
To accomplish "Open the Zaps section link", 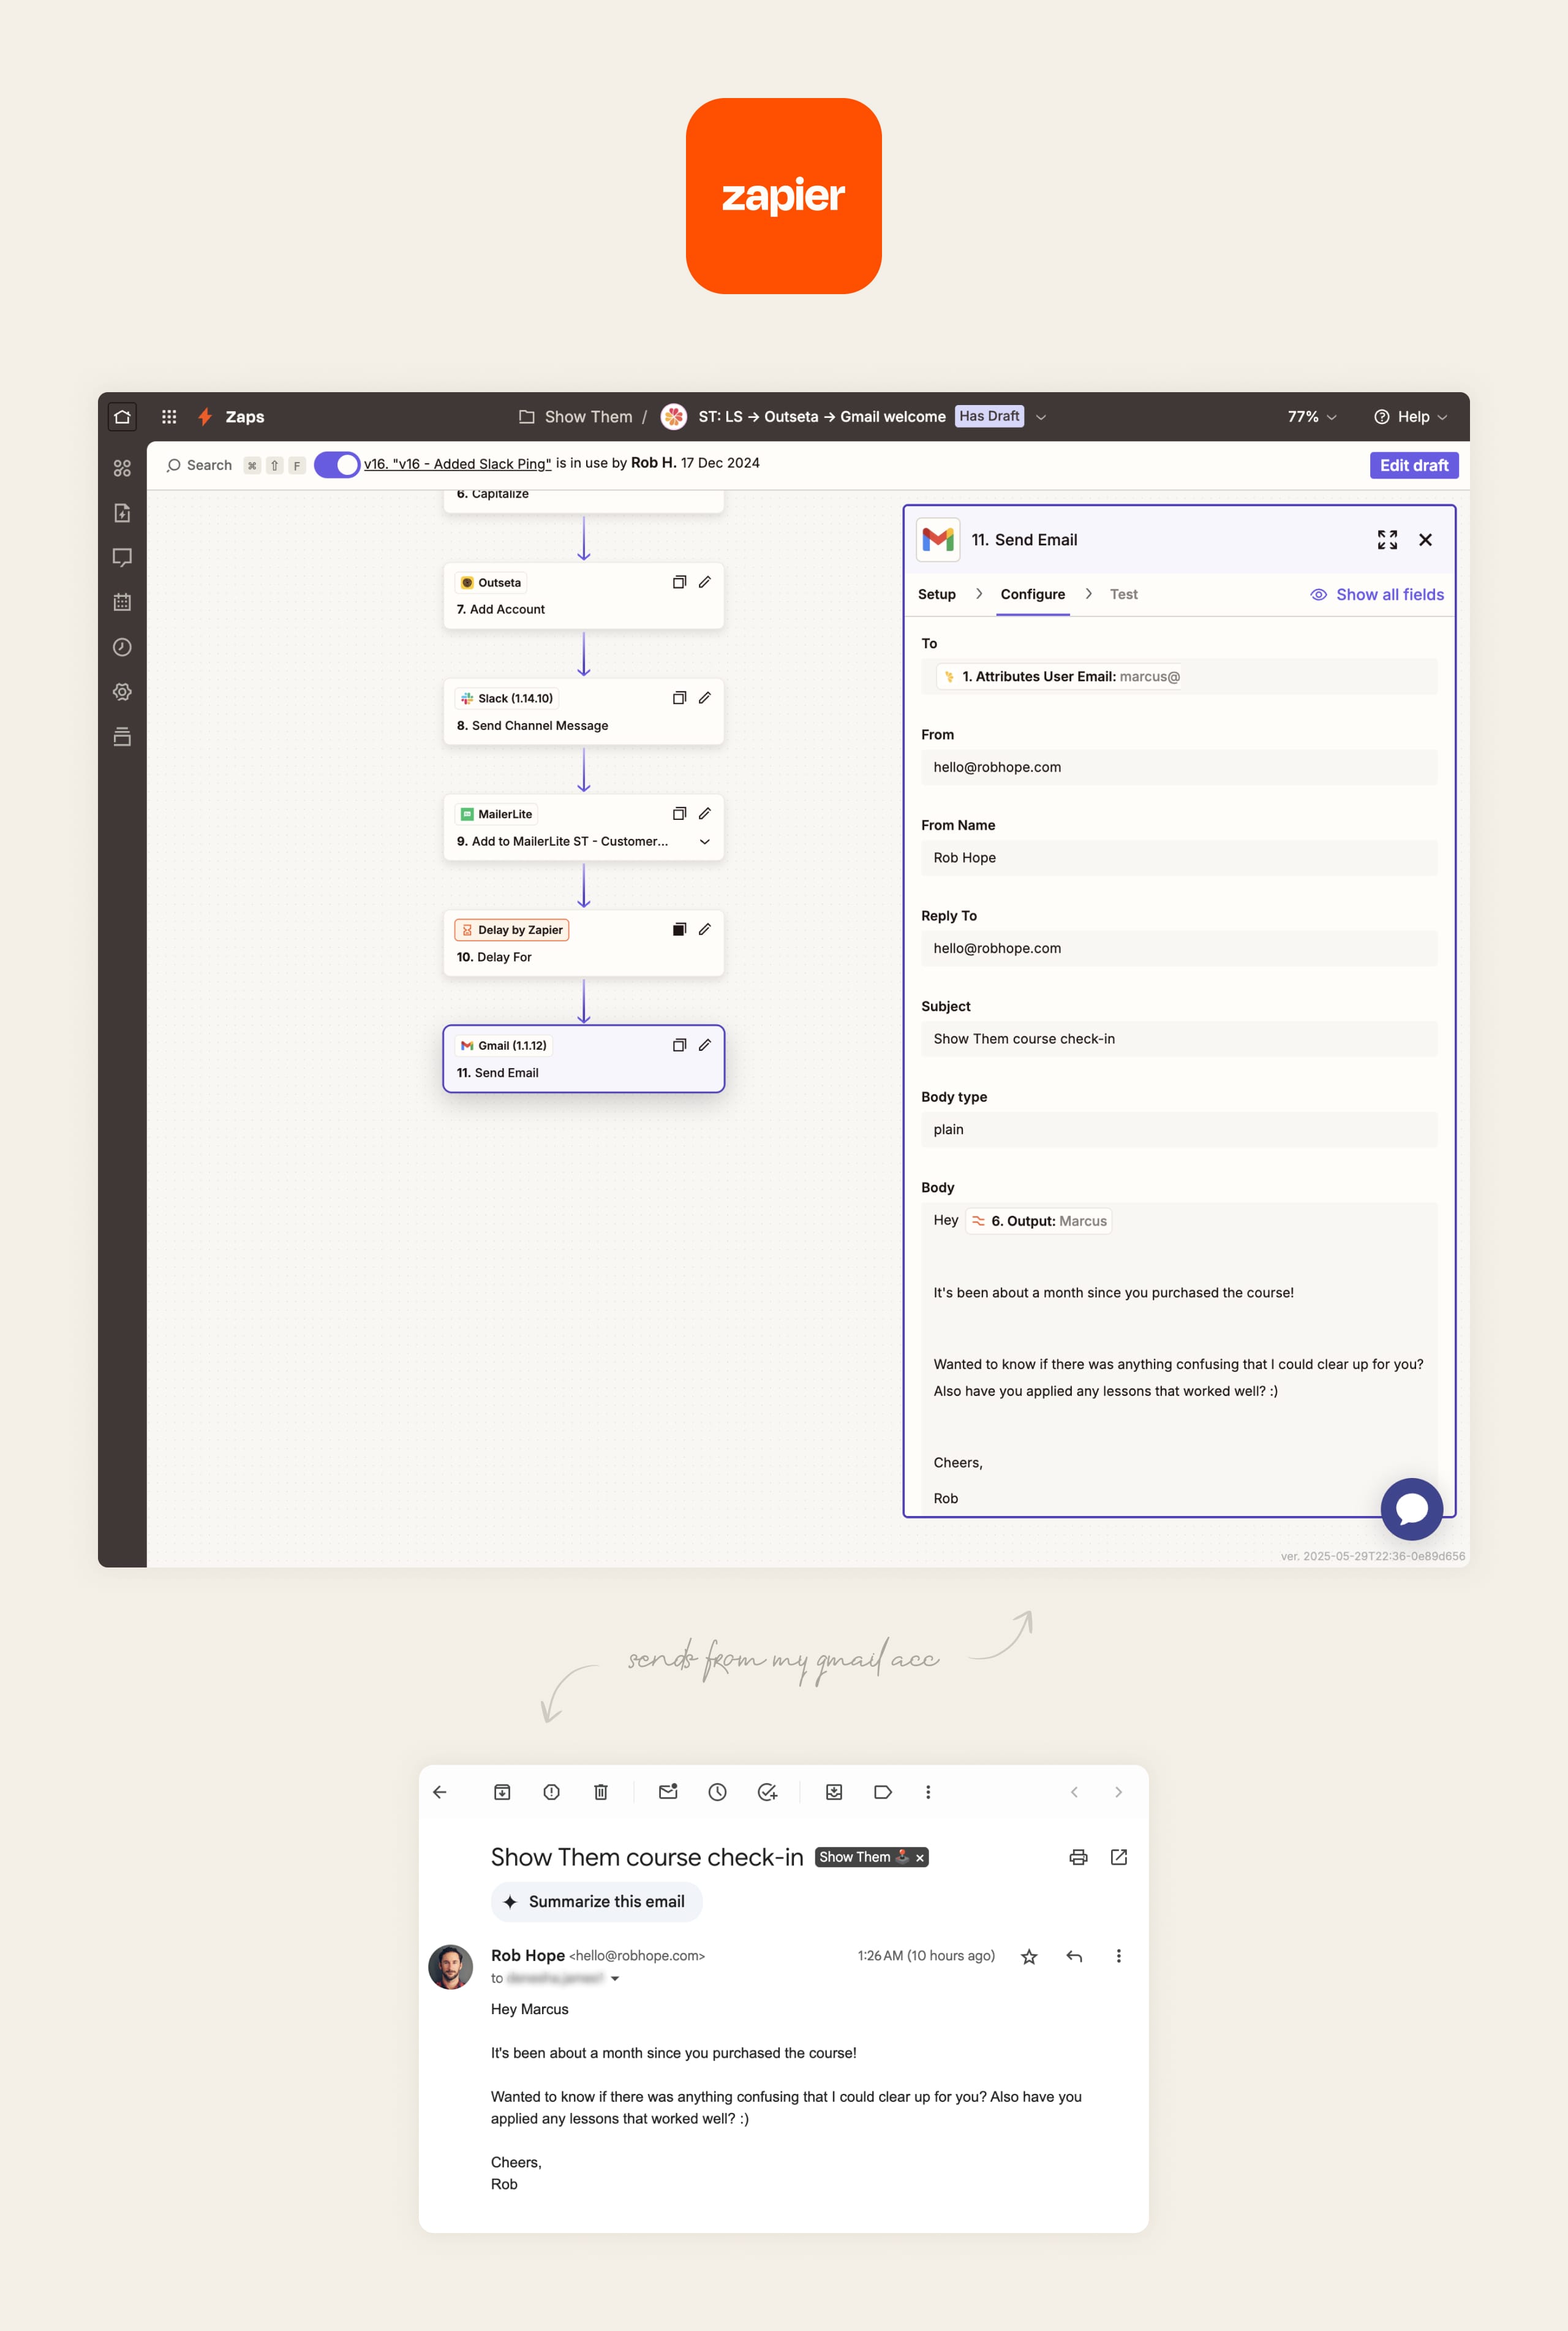I will (231, 417).
